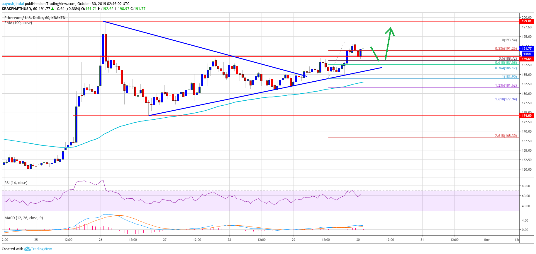The width and height of the screenshot is (536, 254).
Task: Click the 1.236(181.62) Fibonacci level label
Action: [506, 85]
